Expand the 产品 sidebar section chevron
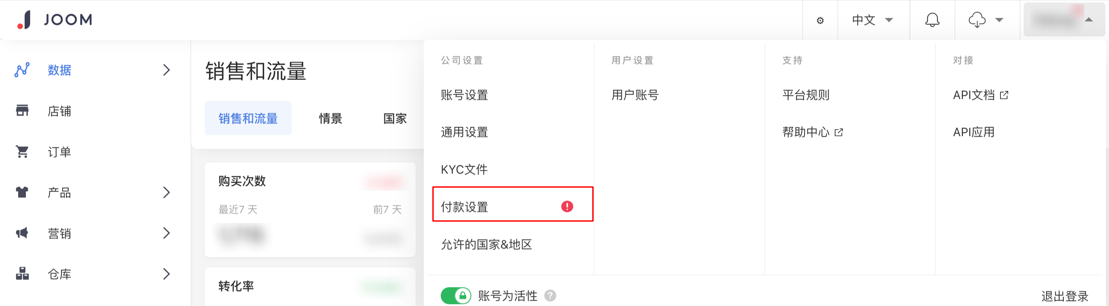Image resolution: width=1109 pixels, height=306 pixels. 166,192
